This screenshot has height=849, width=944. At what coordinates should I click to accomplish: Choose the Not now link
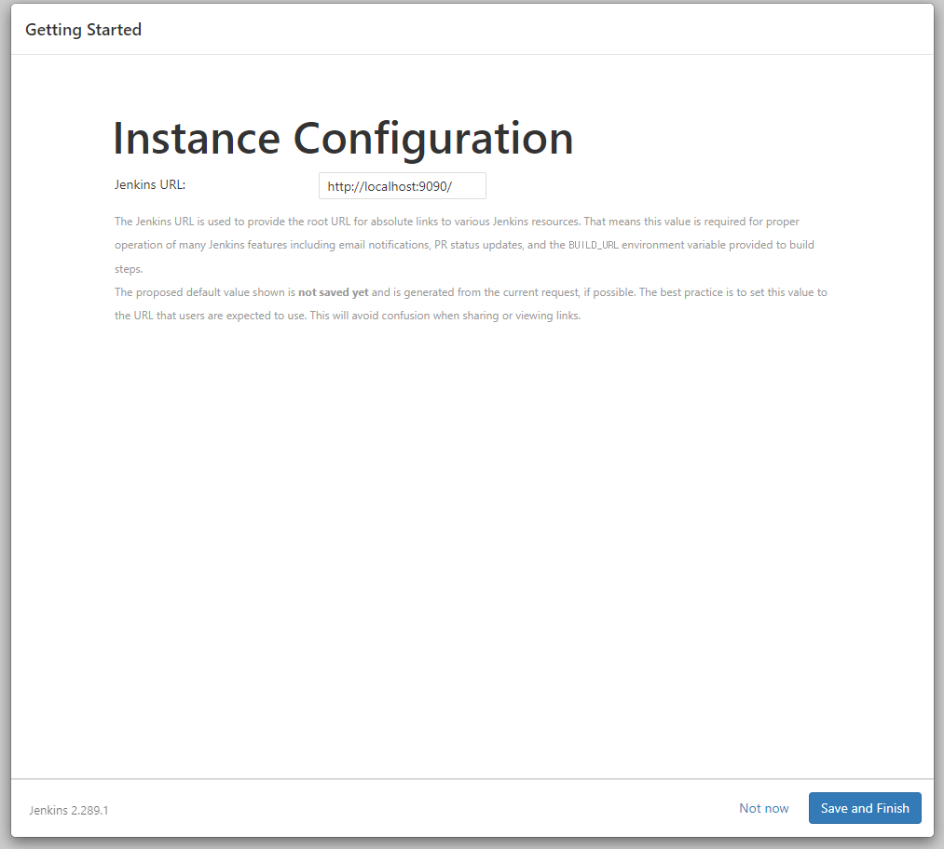tap(763, 808)
